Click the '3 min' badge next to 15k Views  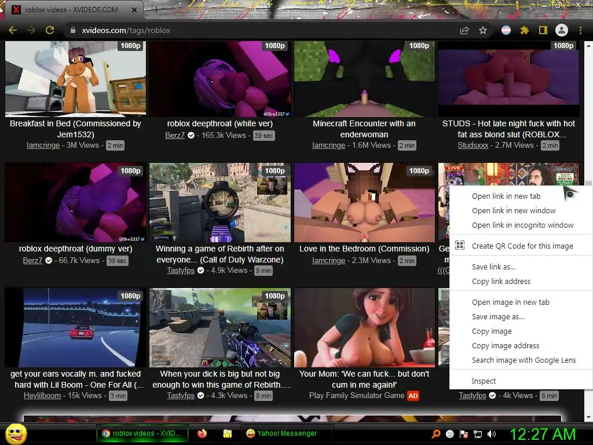coord(118,396)
